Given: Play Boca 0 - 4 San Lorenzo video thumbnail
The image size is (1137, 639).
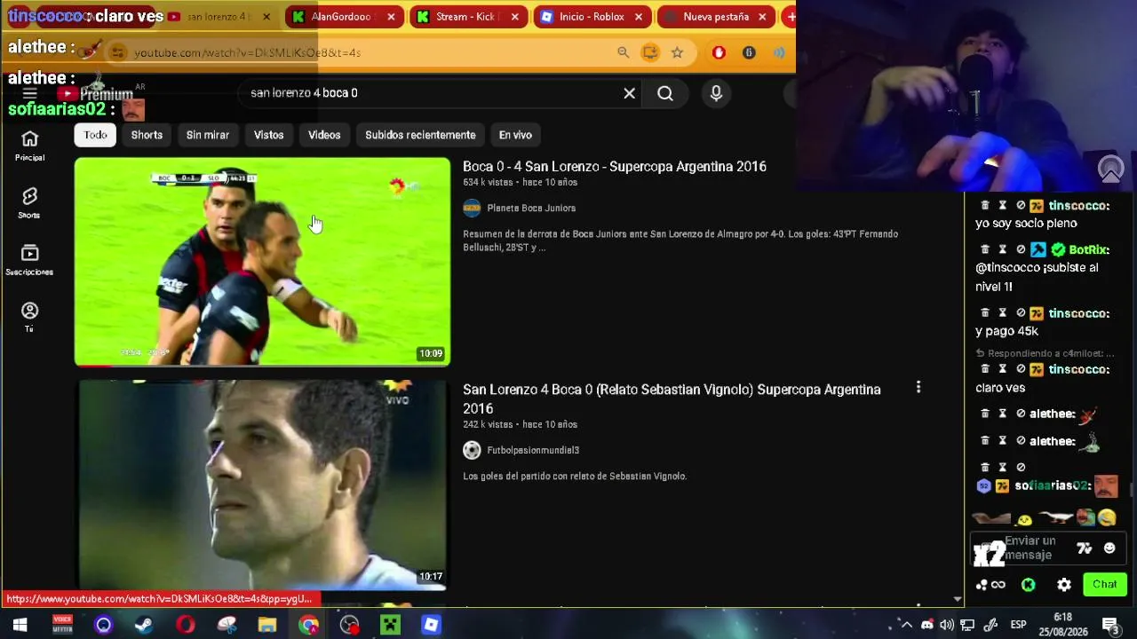Looking at the screenshot, I should pos(262,262).
